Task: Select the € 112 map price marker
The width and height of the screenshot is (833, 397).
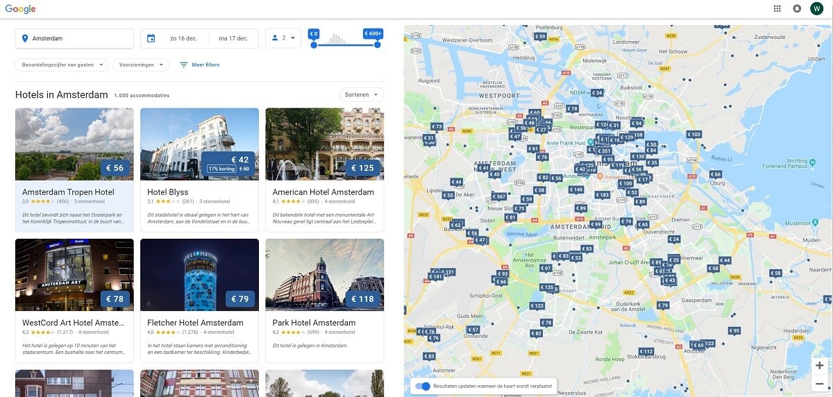Action: pos(646,352)
